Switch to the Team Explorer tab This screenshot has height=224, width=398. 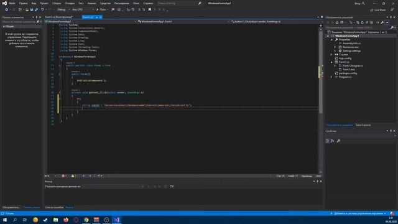point(363,125)
